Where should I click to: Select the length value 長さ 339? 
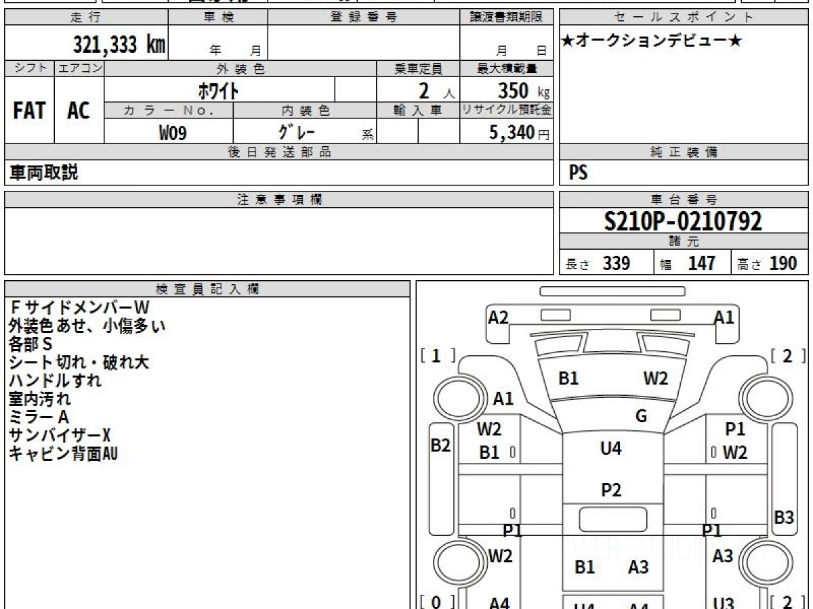point(598,263)
